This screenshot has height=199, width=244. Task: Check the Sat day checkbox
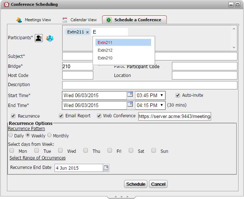(x=131, y=150)
